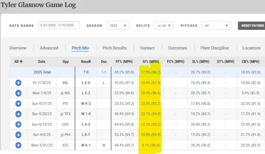
Task: Expand the Fri 7/18/25 row plus icon
Action: pos(18,83)
